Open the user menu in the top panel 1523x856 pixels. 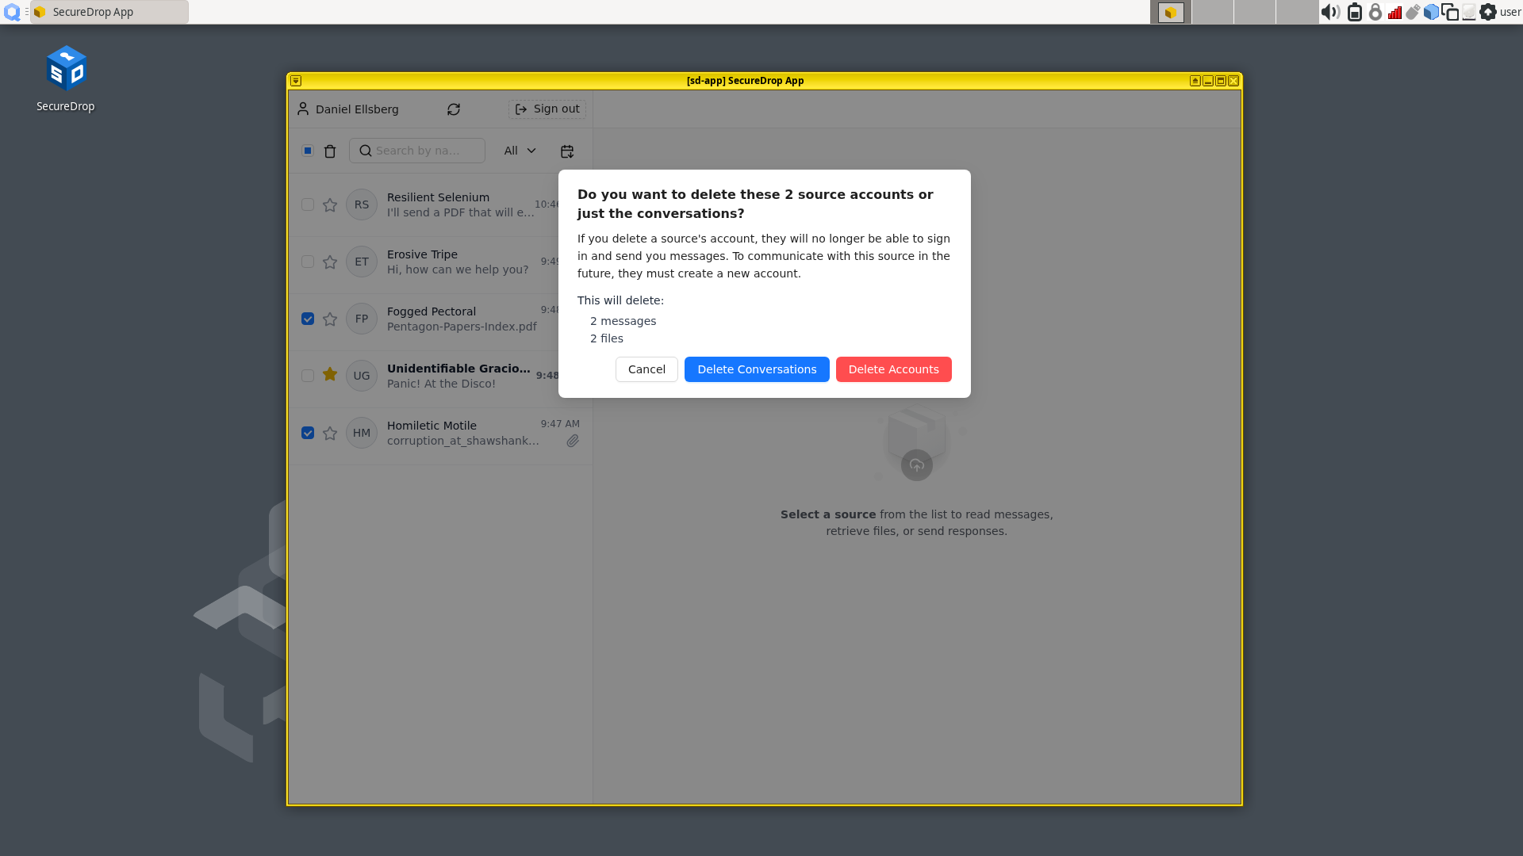pos(1510,12)
